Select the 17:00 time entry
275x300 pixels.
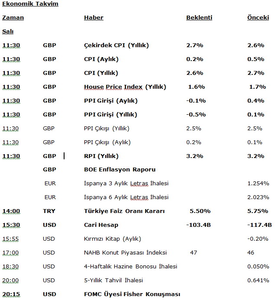pos(11,253)
